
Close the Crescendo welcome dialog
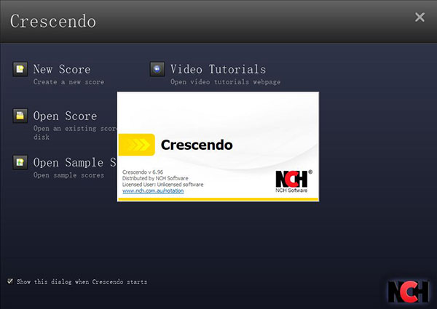click(420, 17)
